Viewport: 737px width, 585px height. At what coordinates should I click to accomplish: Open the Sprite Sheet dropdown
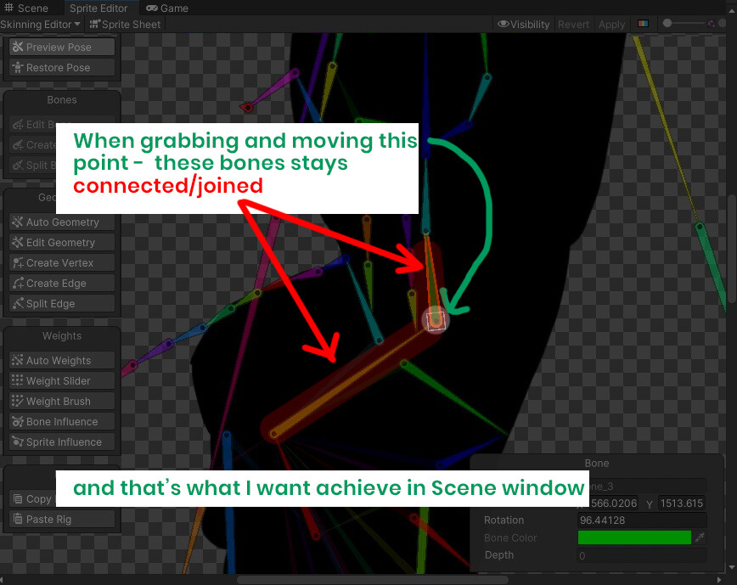(x=125, y=24)
